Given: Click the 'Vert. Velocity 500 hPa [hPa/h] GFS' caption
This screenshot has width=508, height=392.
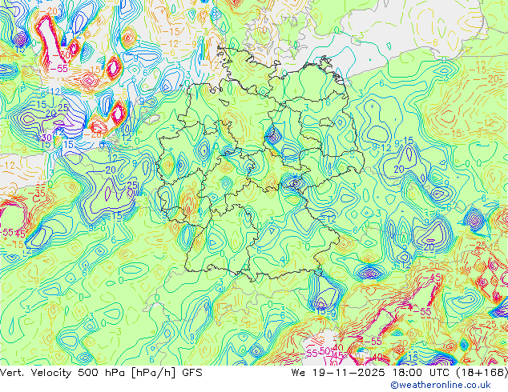Looking at the screenshot, I should click(101, 373).
